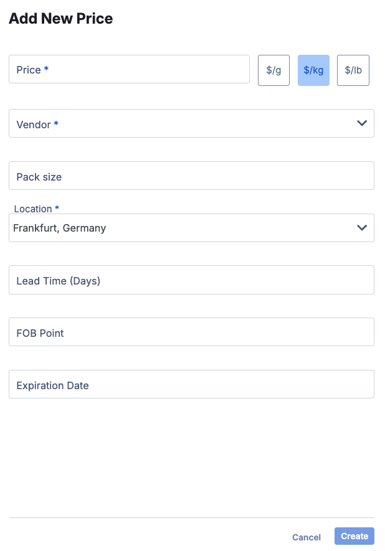Click the Location dropdown chevron

[x=361, y=228]
